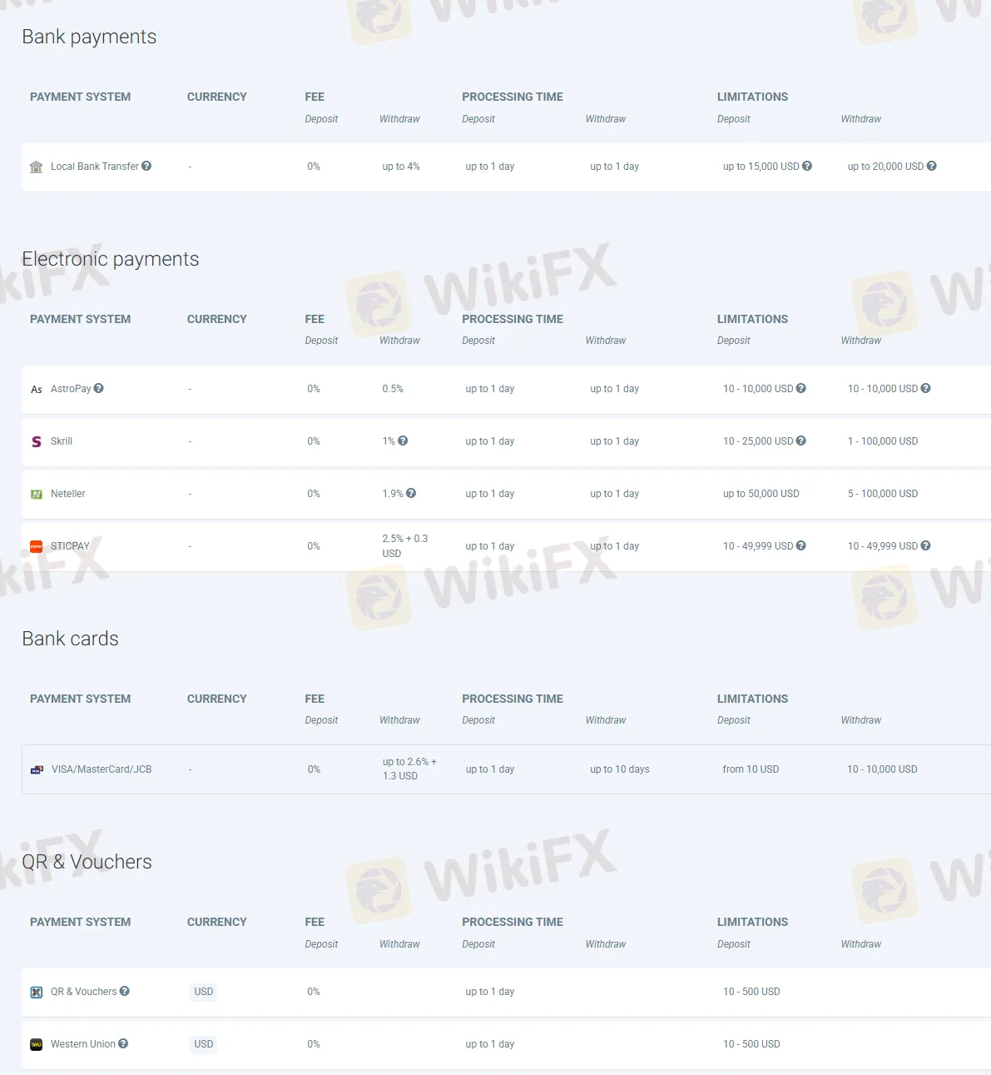Click USD currency tag in QR & Vouchers row
This screenshot has width=991, height=1075.
(x=204, y=992)
